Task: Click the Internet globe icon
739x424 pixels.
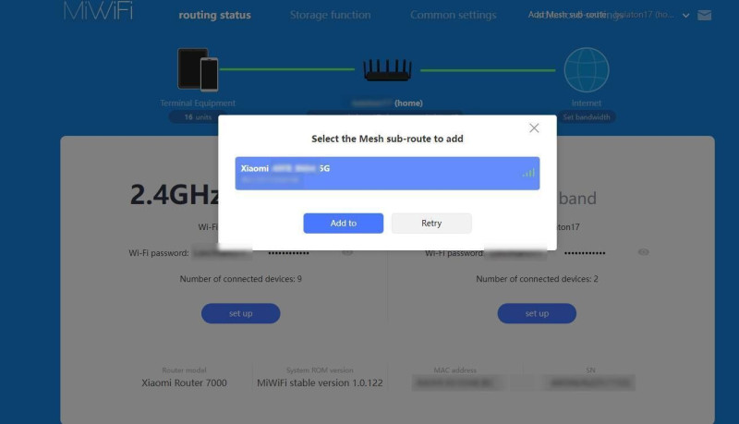Action: click(x=587, y=69)
